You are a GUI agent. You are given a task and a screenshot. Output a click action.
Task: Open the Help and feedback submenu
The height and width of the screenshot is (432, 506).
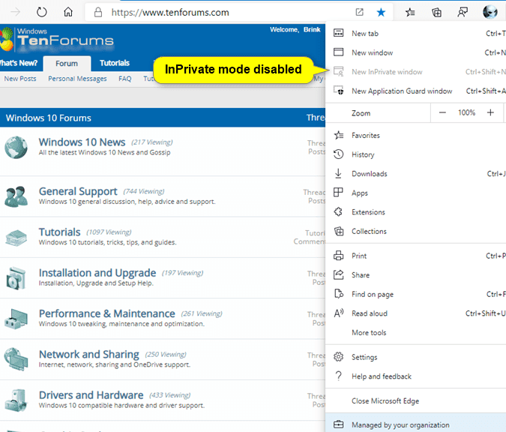click(415, 376)
